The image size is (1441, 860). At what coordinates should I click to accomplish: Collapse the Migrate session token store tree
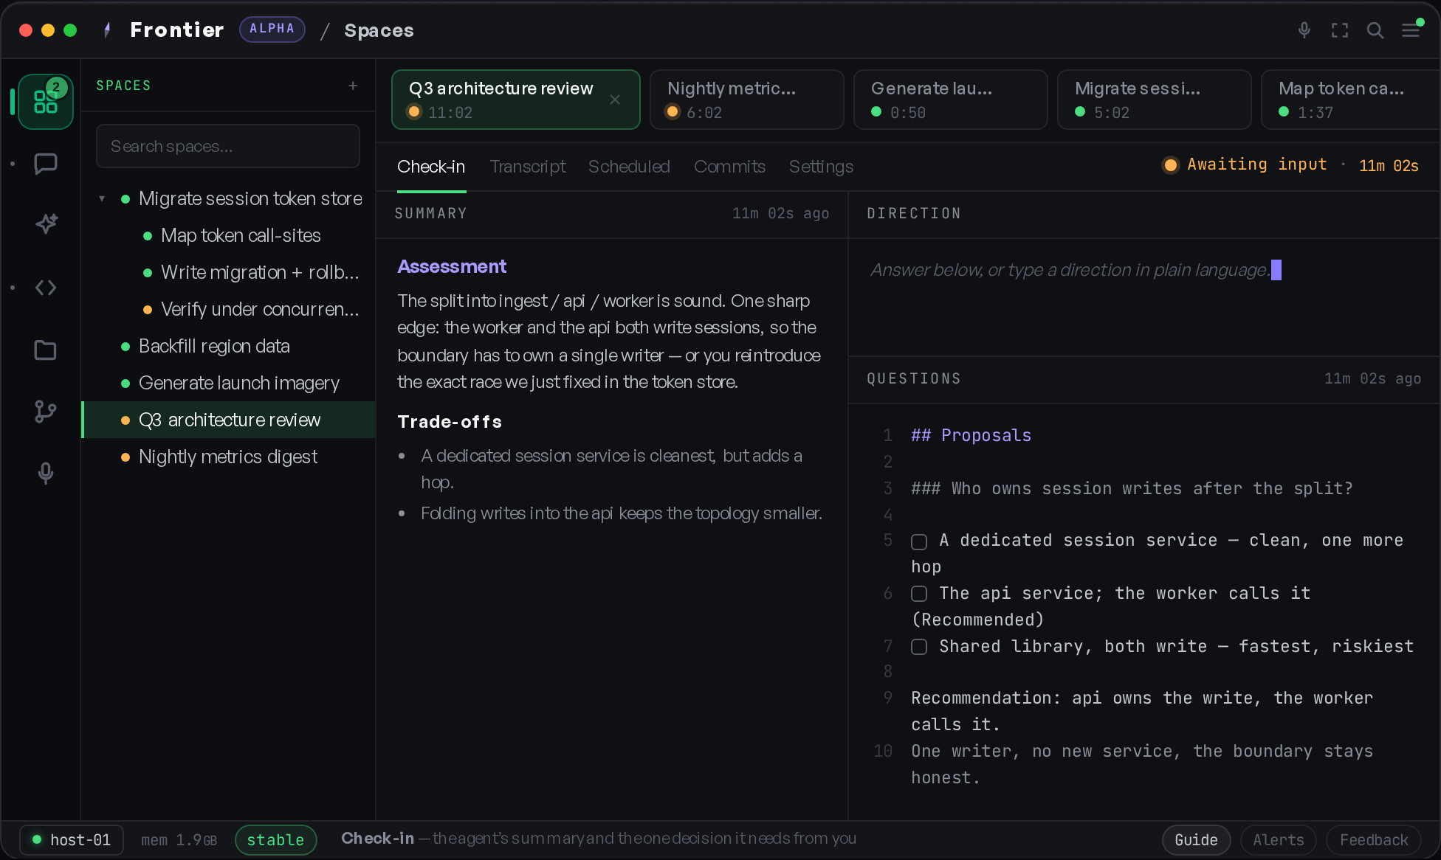pos(102,198)
